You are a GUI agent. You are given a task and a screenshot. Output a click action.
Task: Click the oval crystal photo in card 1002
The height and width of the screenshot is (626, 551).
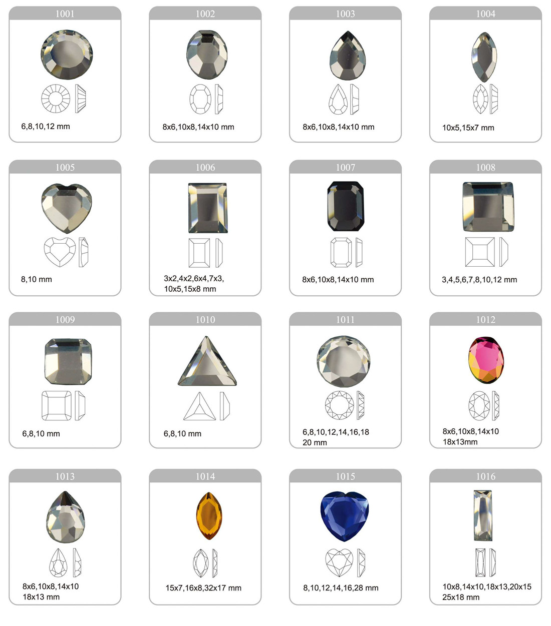click(x=207, y=54)
